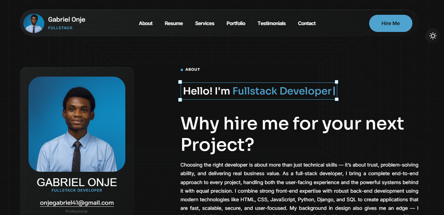
Task: Select the 'Hello! I'm' heading text
Action: pyautogui.click(x=206, y=91)
